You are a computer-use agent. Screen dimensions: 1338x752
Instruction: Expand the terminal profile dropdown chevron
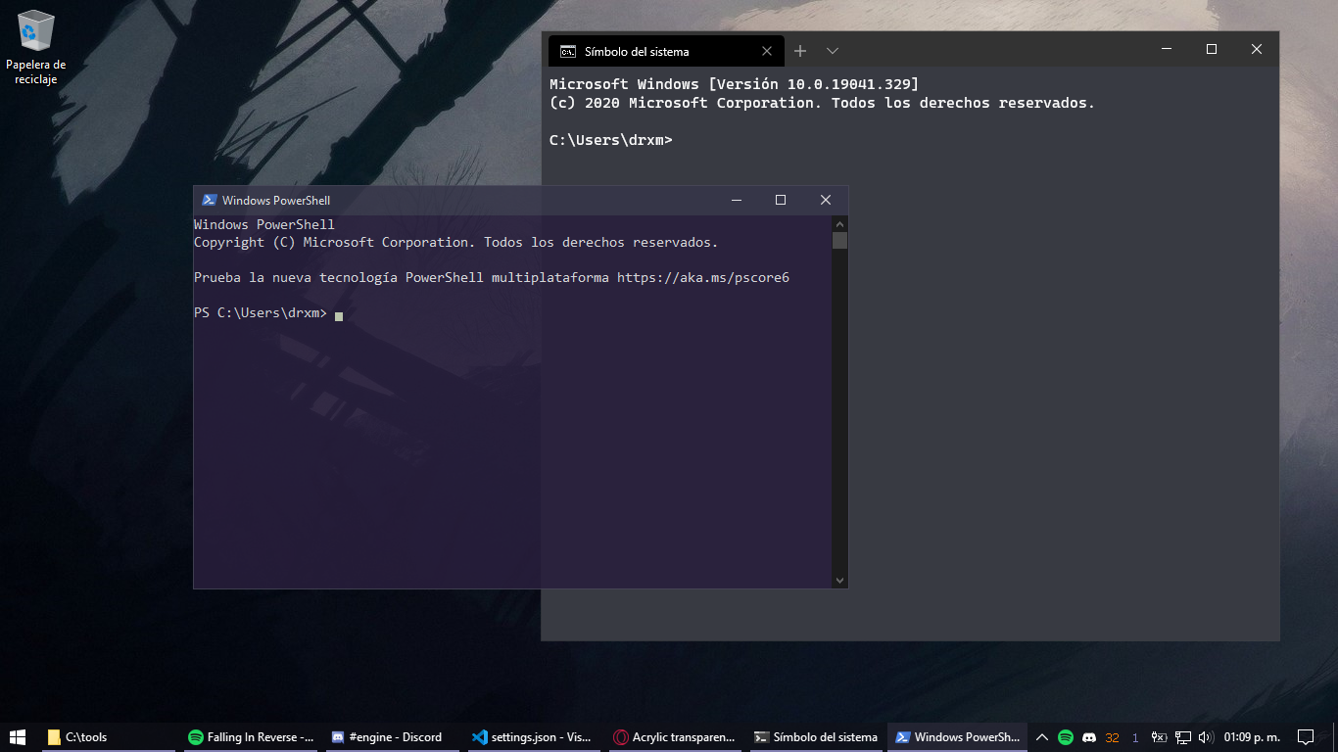[833, 51]
